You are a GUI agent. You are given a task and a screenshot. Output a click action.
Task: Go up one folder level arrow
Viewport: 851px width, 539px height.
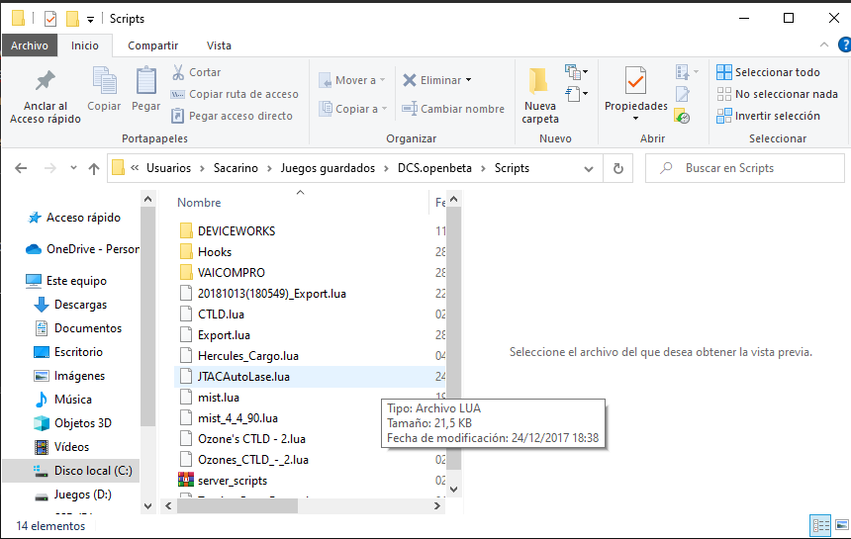coord(94,169)
